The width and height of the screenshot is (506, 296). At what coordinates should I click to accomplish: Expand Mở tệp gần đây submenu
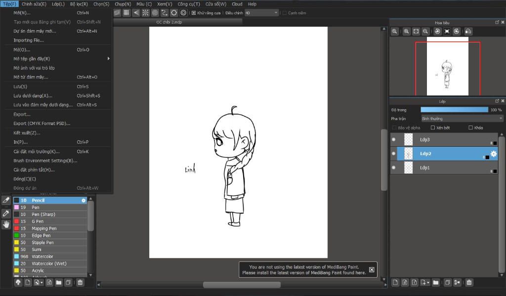coord(57,59)
